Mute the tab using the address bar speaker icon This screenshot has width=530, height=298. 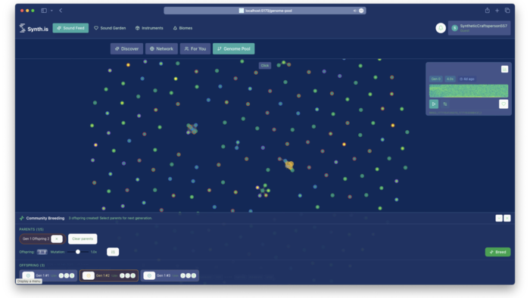(x=355, y=11)
